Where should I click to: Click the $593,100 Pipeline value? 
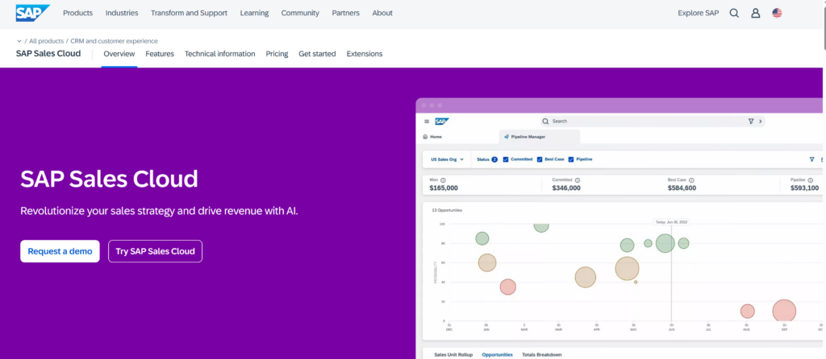[x=805, y=188]
